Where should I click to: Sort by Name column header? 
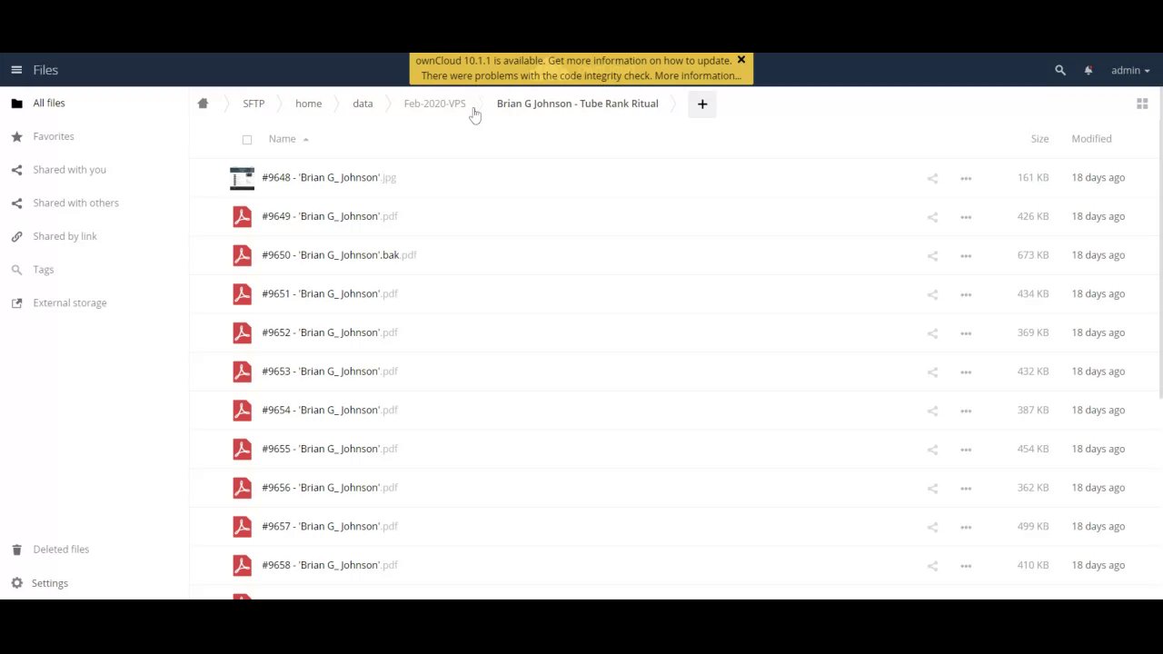coord(282,139)
